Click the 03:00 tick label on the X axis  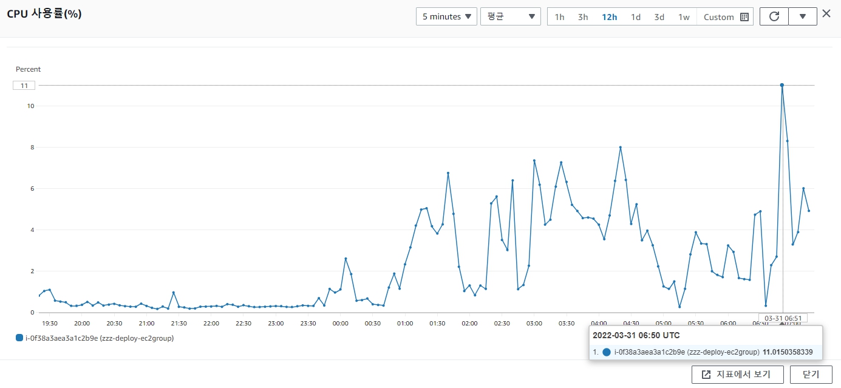point(534,324)
